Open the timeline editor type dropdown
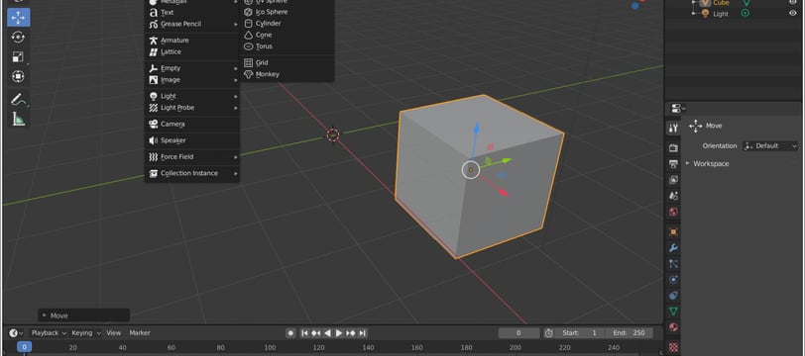The width and height of the screenshot is (805, 356). [x=16, y=333]
